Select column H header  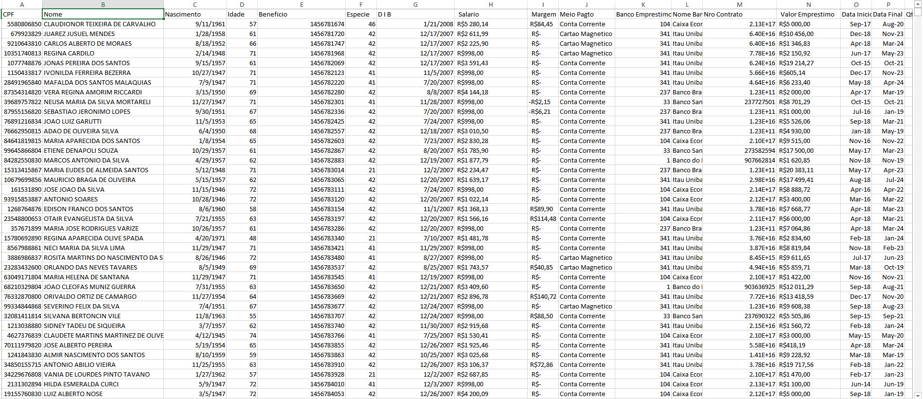point(491,4)
